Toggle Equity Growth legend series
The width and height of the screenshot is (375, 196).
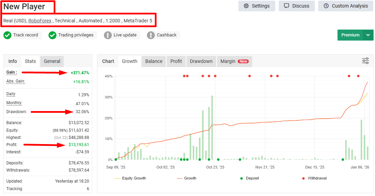130,178
